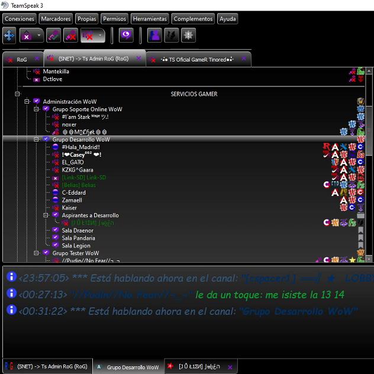Click the SQL badge on Link-SD row

pyautogui.click(x=360, y=177)
